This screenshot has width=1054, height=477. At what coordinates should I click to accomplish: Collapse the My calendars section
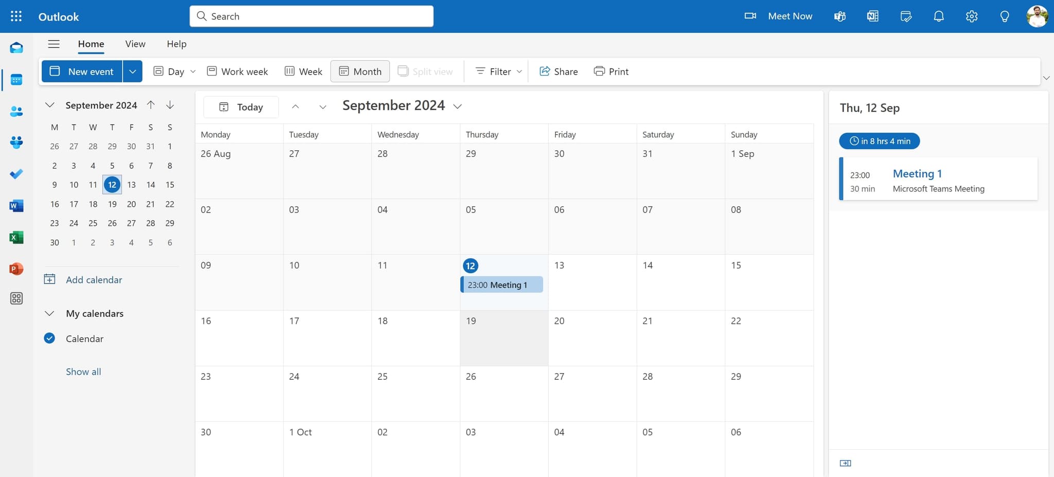click(x=49, y=313)
